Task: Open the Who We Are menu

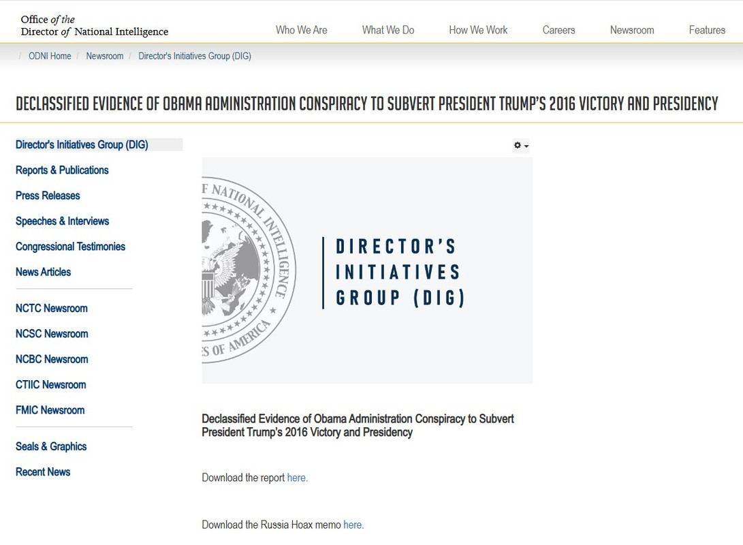Action: [302, 30]
